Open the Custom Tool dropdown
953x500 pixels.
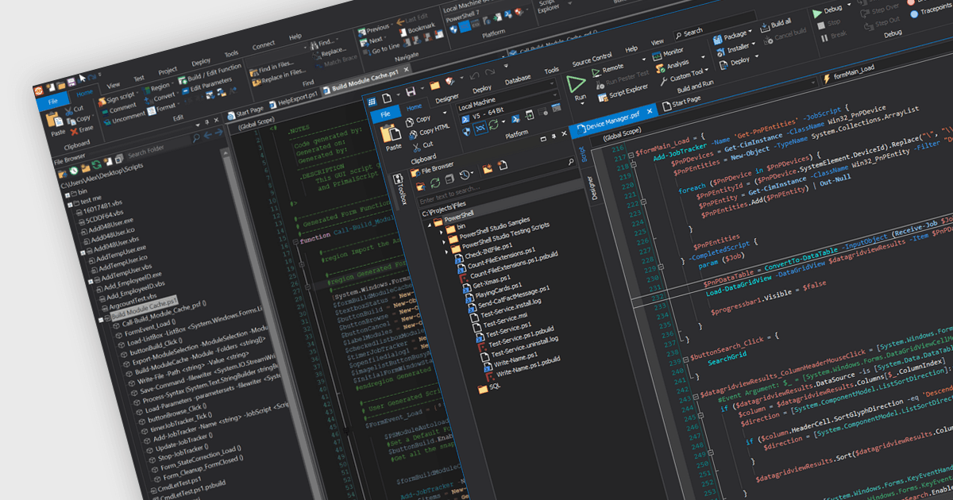click(x=683, y=76)
